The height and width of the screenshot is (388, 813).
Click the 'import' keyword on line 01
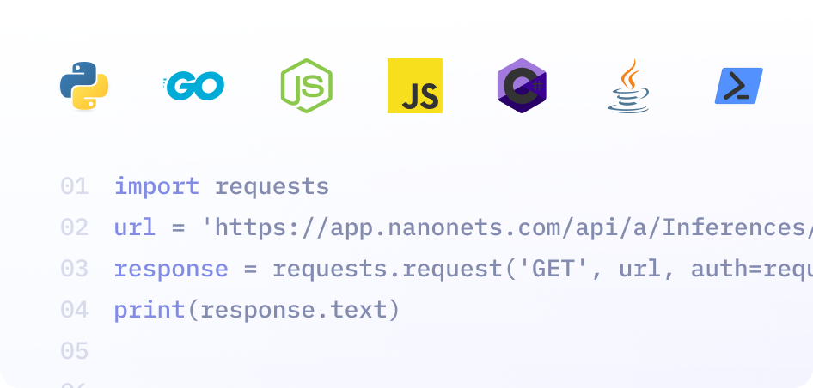[x=156, y=186]
